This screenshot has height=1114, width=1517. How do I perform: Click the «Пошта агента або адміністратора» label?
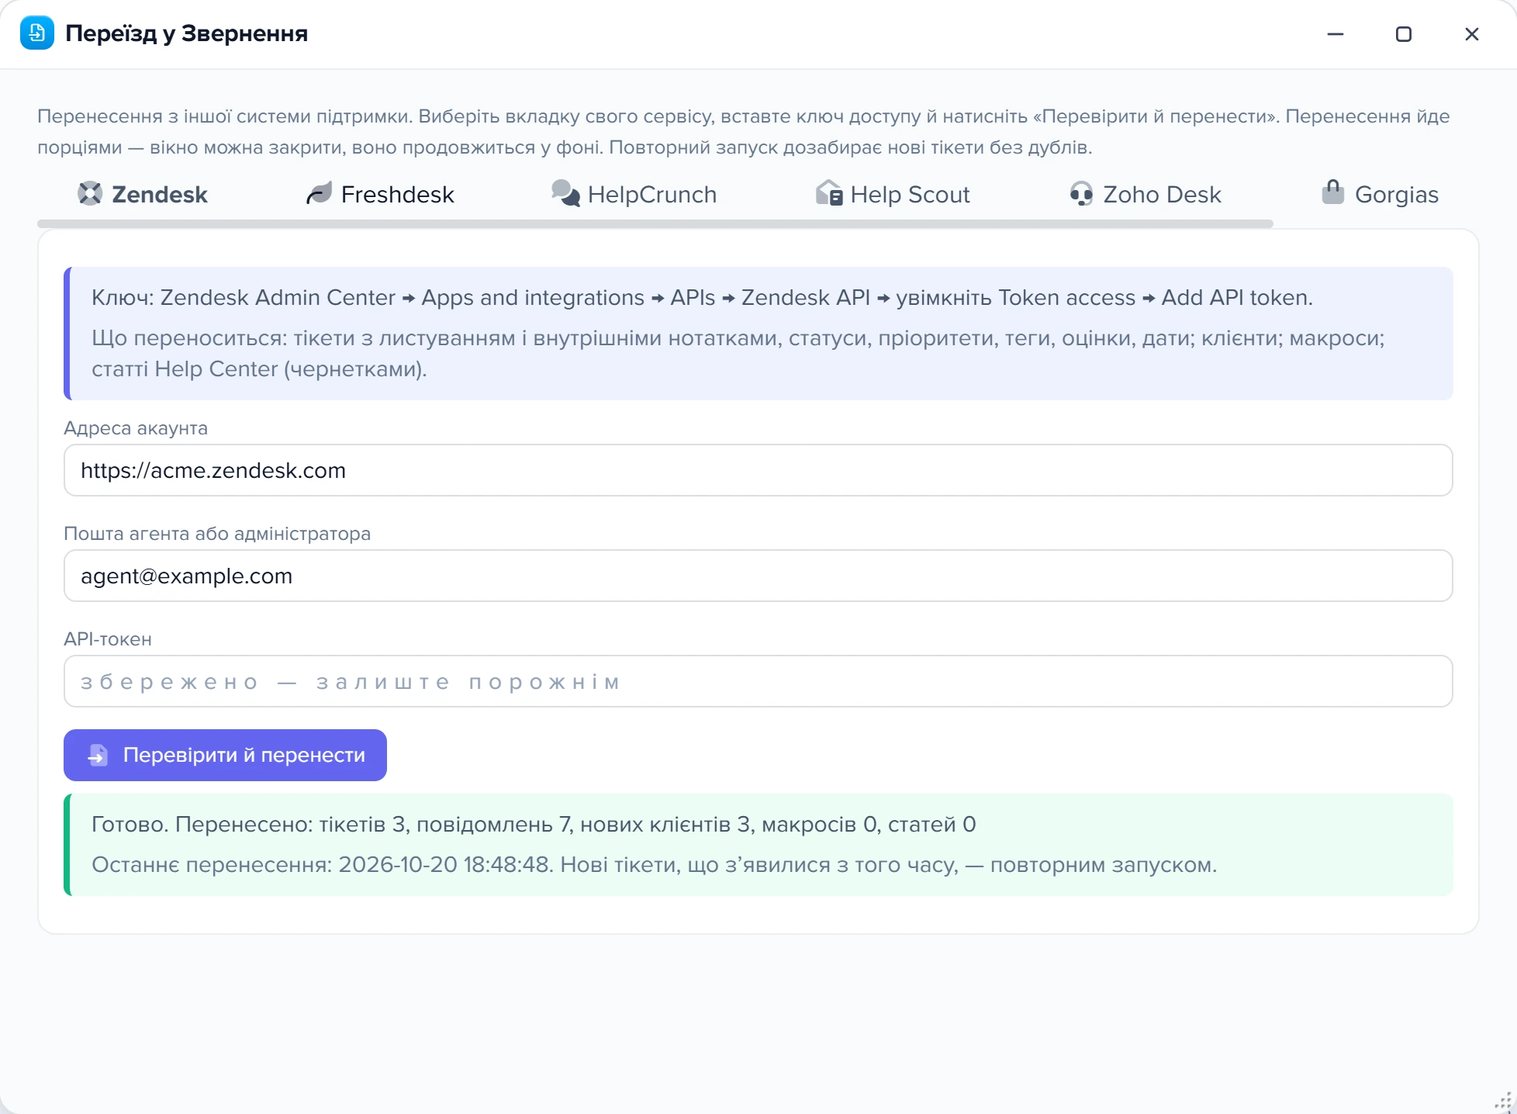(x=217, y=534)
